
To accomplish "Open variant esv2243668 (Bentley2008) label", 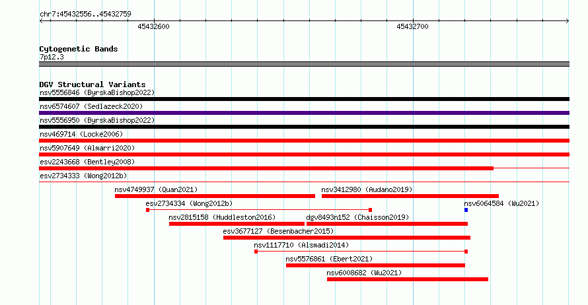I will click(x=87, y=162).
